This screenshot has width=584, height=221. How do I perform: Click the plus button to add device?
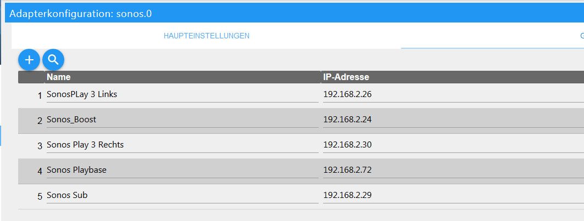pyautogui.click(x=29, y=60)
